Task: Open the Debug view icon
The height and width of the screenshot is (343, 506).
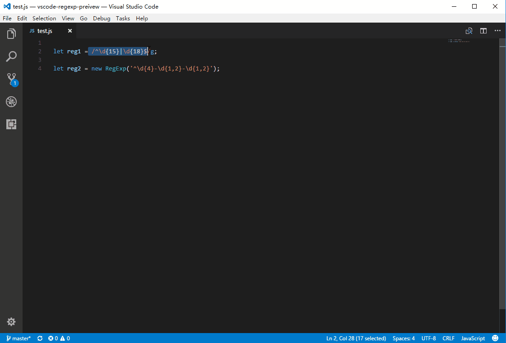Action: [11, 102]
